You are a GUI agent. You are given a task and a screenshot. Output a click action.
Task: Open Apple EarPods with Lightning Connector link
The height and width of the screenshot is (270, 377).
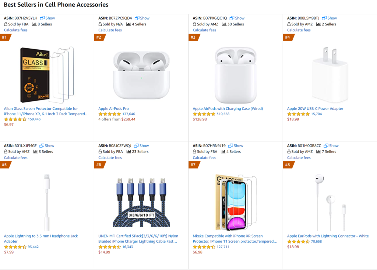tap(328, 236)
